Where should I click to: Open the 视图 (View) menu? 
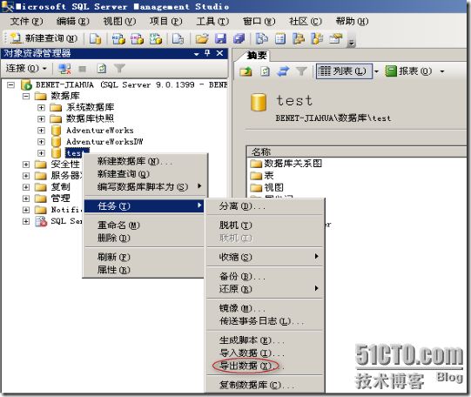(119, 21)
